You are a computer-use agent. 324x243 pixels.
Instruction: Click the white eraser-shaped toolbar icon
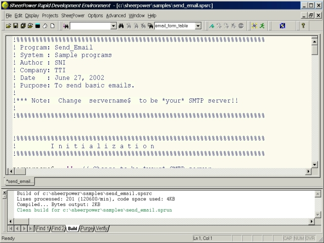click(x=45, y=26)
